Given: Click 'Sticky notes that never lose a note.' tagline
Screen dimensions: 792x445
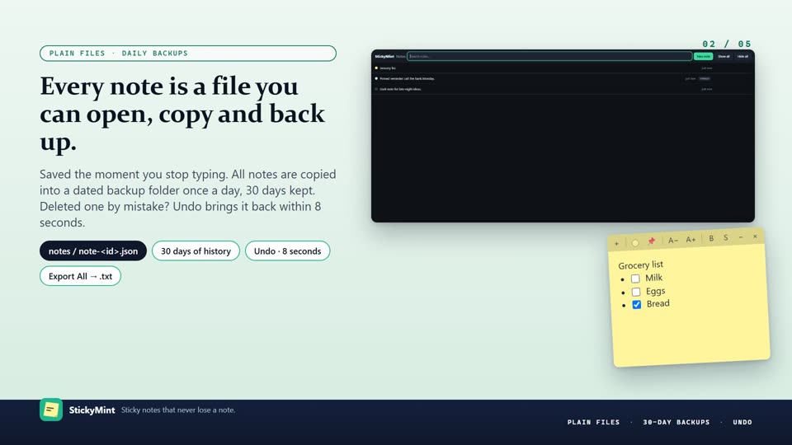Looking at the screenshot, I should coord(178,410).
